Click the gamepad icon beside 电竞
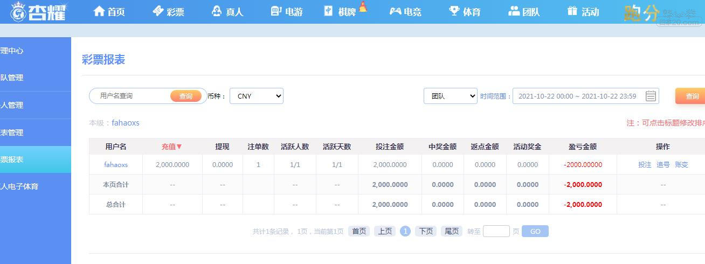The height and width of the screenshot is (264, 705). click(395, 11)
